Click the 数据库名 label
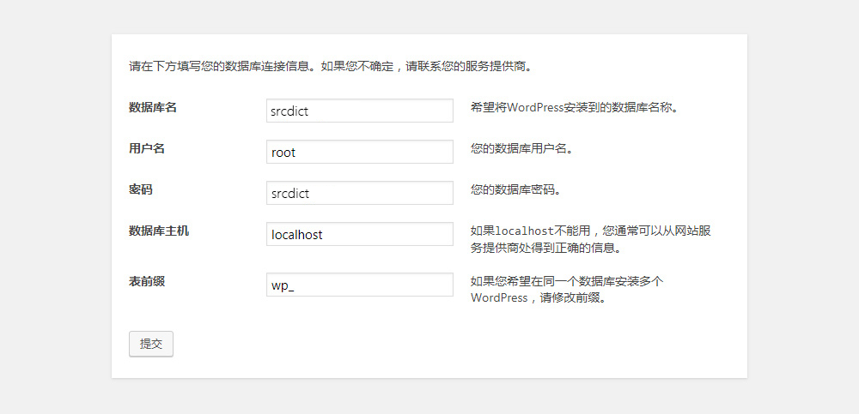 [x=153, y=107]
